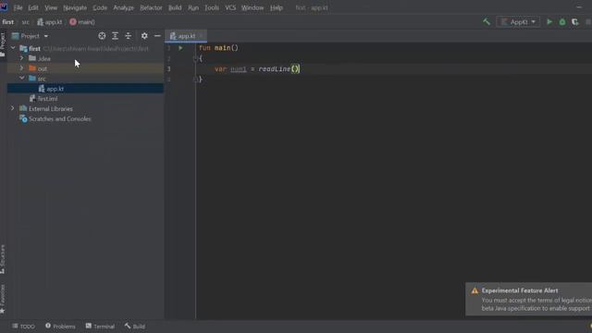Click the Debug bug icon
Viewport: 592px width, 333px height.
[x=562, y=22]
